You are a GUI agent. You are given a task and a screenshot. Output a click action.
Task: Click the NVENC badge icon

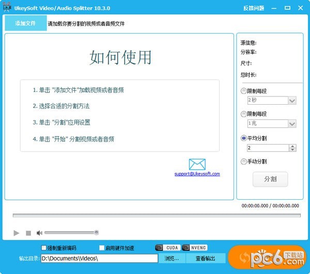point(195,247)
